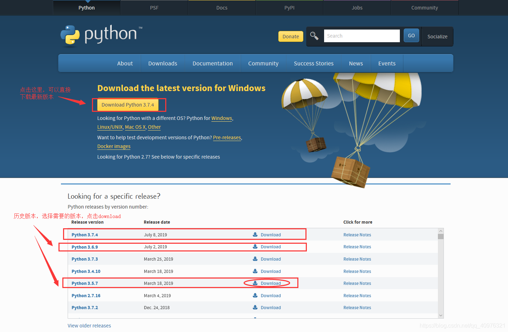Click Download text for Python 3.4.10
The height and width of the screenshot is (332, 508).
(x=271, y=272)
